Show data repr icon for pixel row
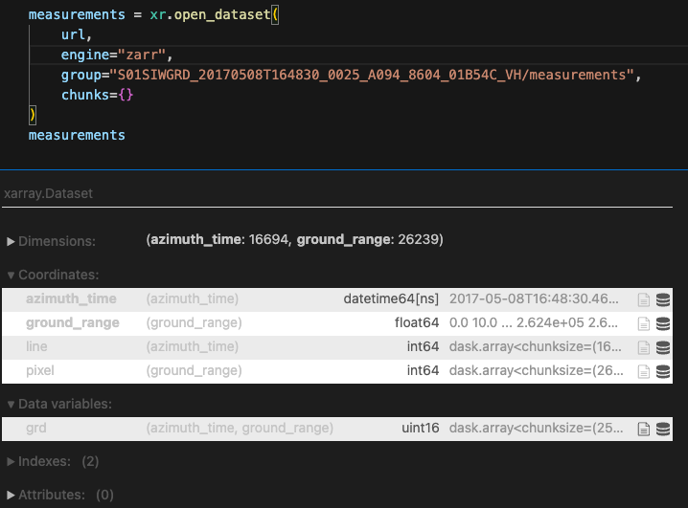The image size is (688, 508). coord(663,372)
